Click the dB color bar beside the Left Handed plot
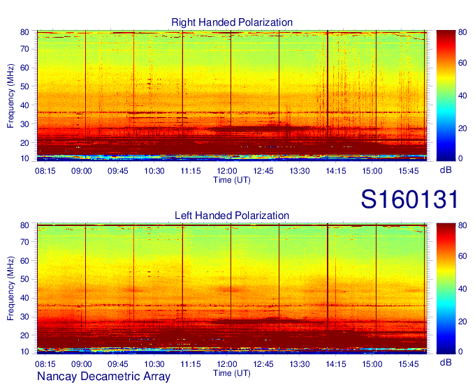 coord(446,289)
